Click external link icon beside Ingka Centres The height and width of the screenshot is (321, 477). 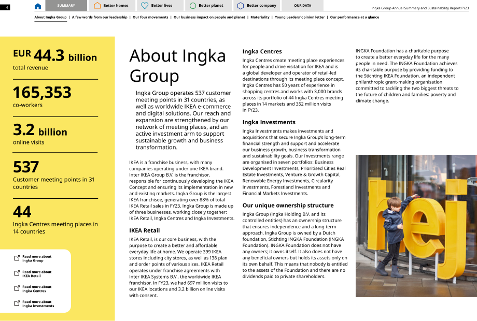point(17,288)
